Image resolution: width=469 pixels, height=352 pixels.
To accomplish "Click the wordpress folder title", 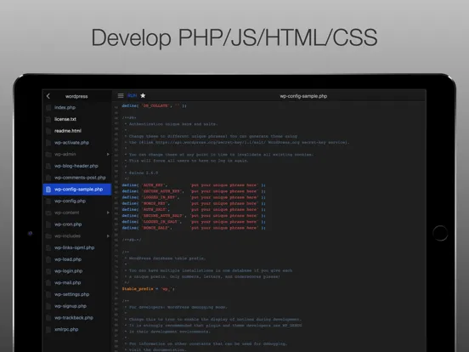I will point(76,96).
